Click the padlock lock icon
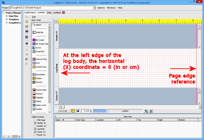 click(x=151, y=111)
